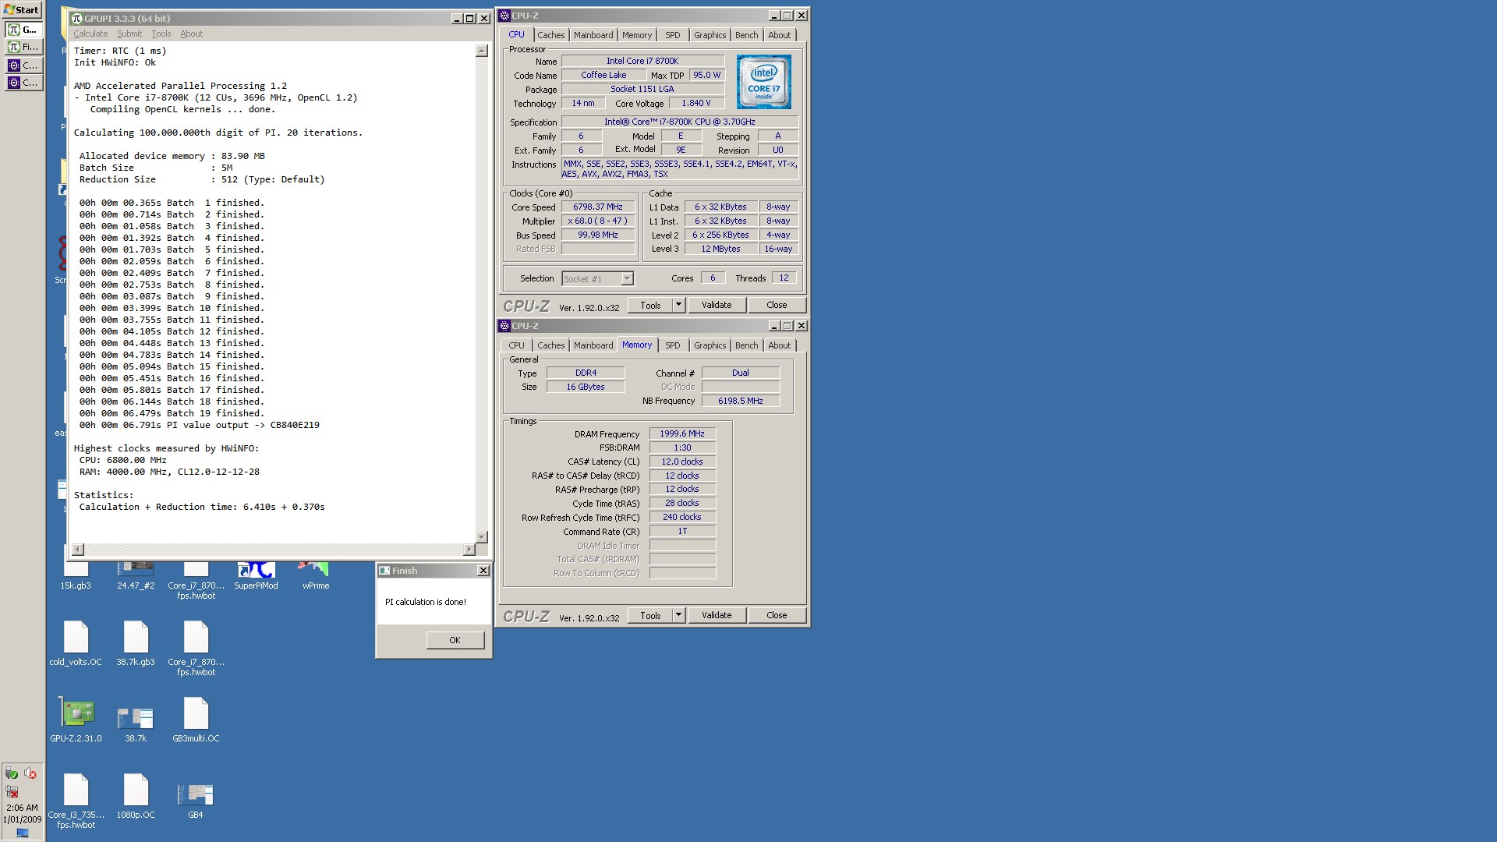The image size is (1497, 842).
Task: Click the Windows Start button
Action: coord(22,9)
